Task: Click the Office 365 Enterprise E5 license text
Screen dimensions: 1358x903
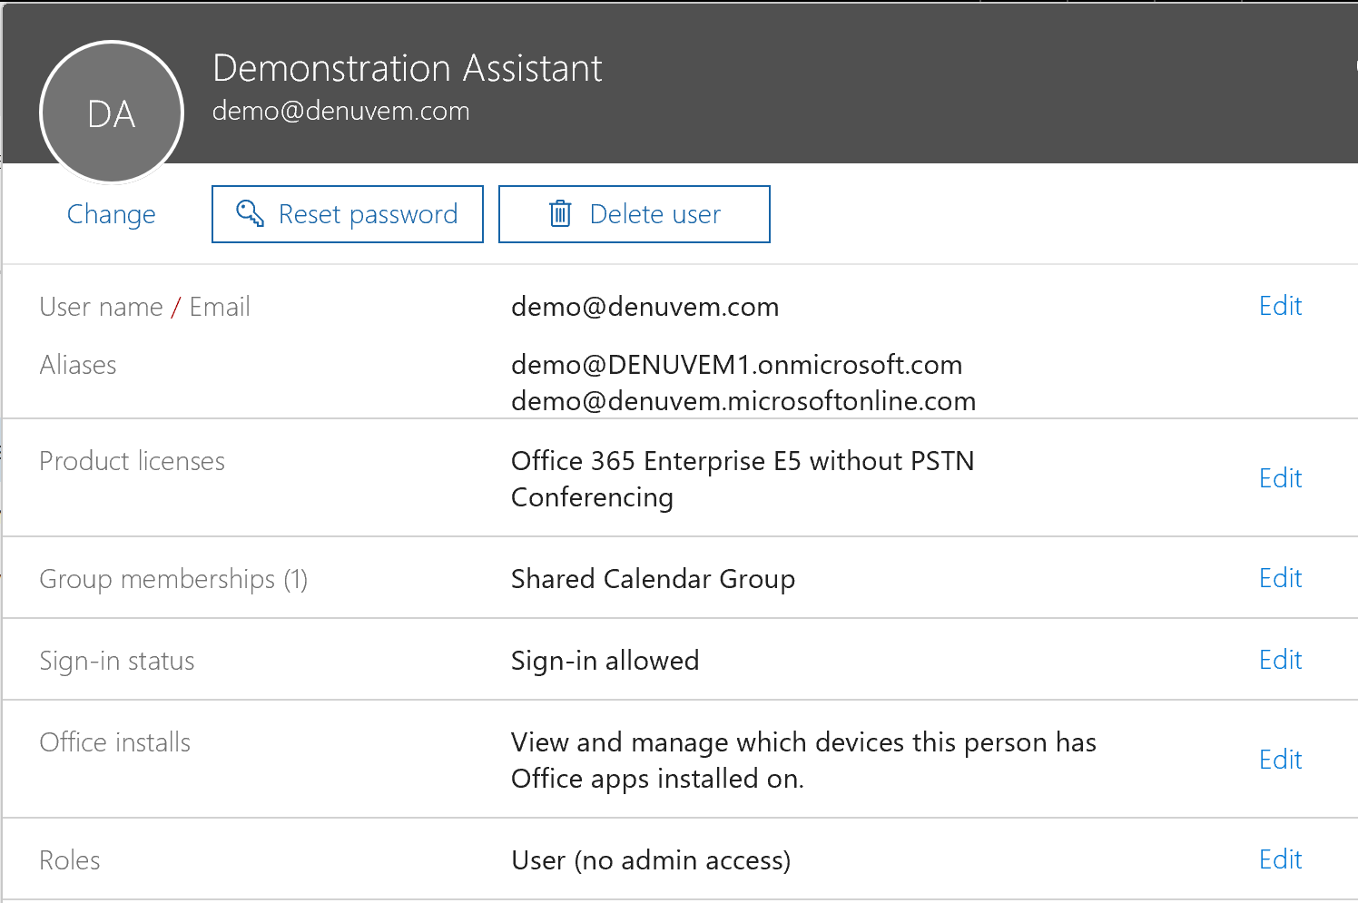Action: (743, 479)
